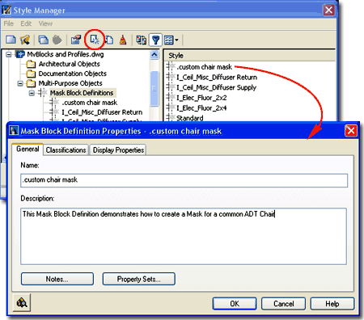Select .custom chair mask in the tree
364x320 pixels.
[90, 103]
